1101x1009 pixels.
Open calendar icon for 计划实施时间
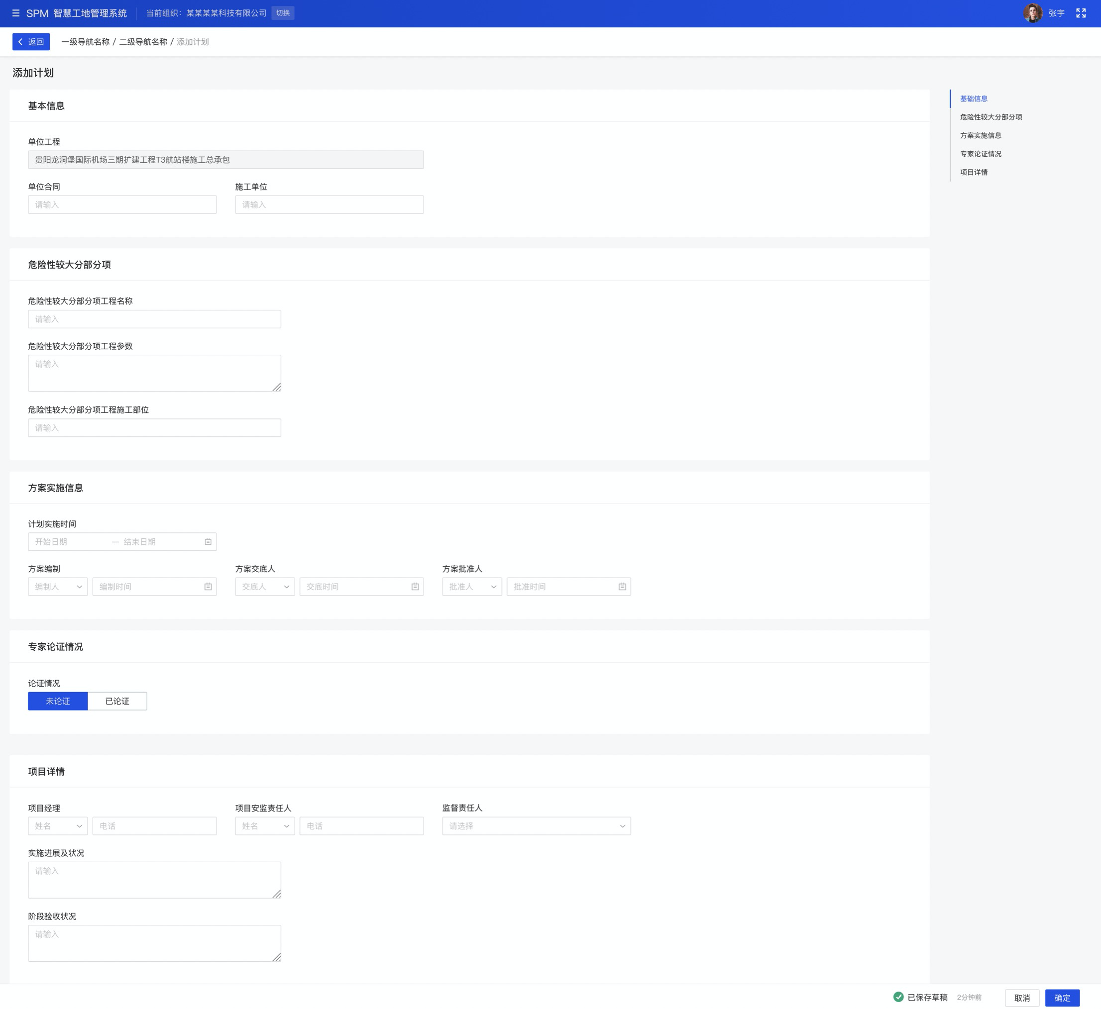pyautogui.click(x=208, y=542)
